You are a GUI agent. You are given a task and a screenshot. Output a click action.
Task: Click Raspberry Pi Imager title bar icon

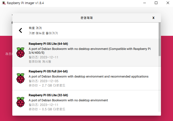(4, 3)
